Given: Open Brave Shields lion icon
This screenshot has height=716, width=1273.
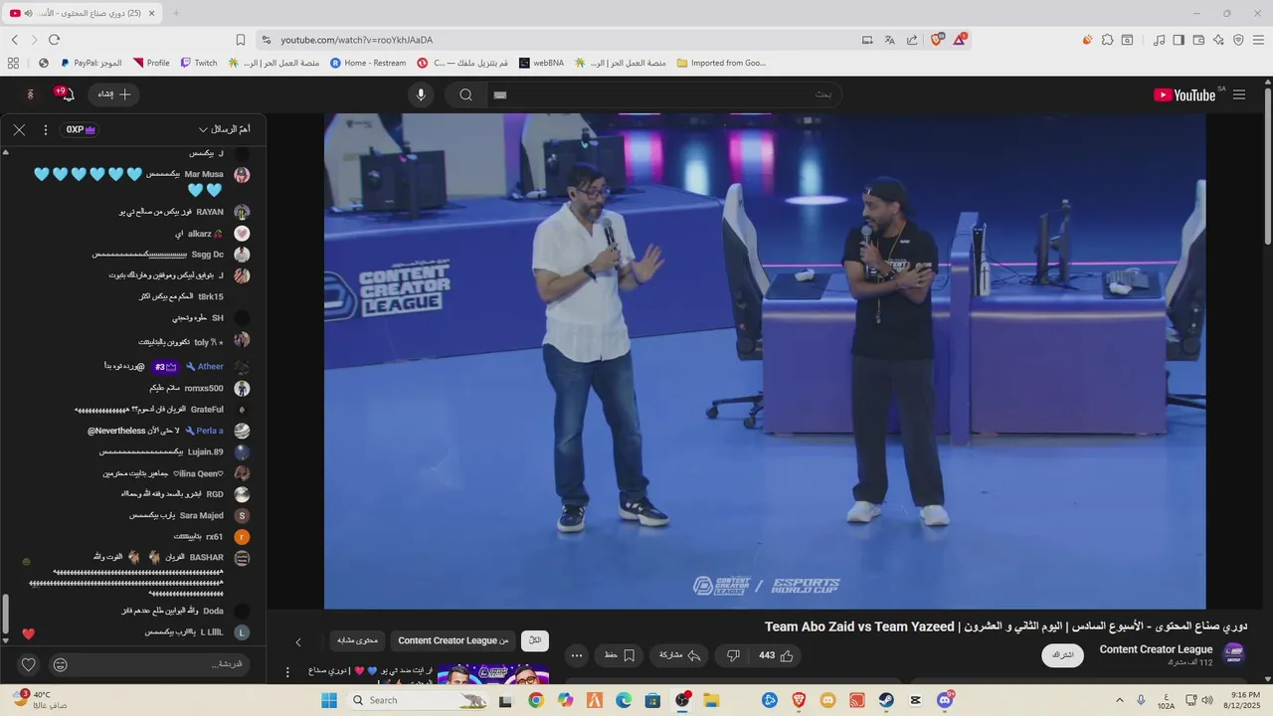Looking at the screenshot, I should [x=937, y=40].
